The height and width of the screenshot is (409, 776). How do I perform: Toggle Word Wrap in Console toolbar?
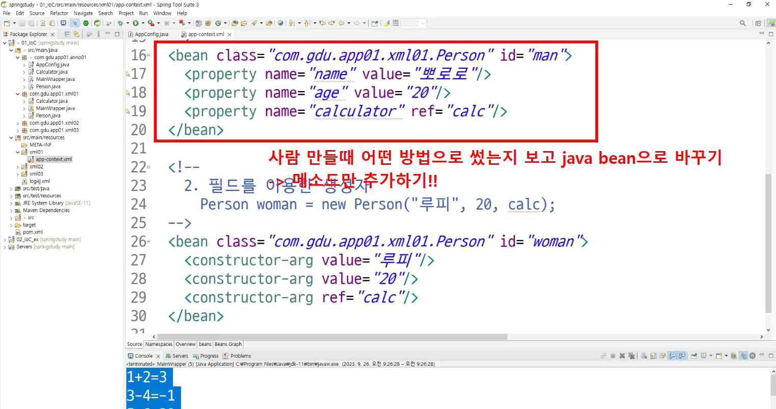click(x=662, y=356)
